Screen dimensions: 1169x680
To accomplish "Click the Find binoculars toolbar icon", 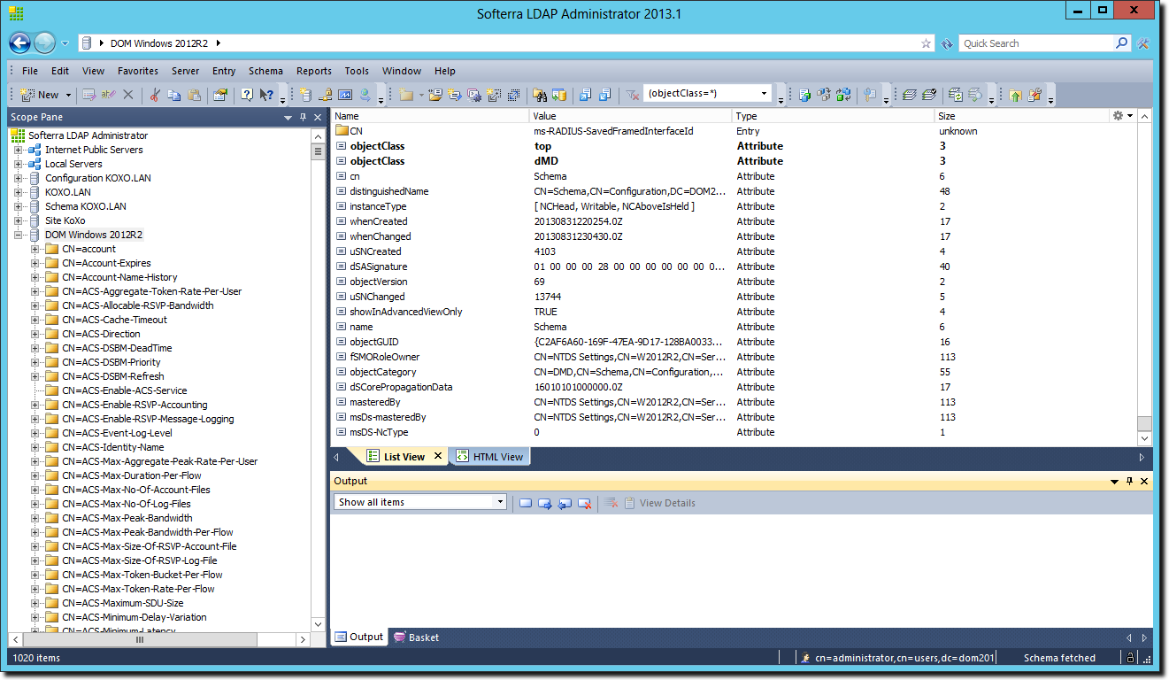I will 539,95.
